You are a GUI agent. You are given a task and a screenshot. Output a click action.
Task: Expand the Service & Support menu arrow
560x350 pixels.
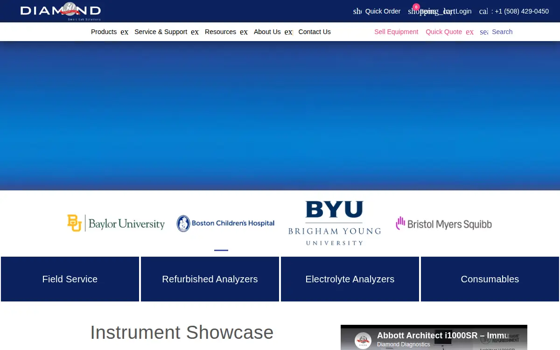coord(195,32)
